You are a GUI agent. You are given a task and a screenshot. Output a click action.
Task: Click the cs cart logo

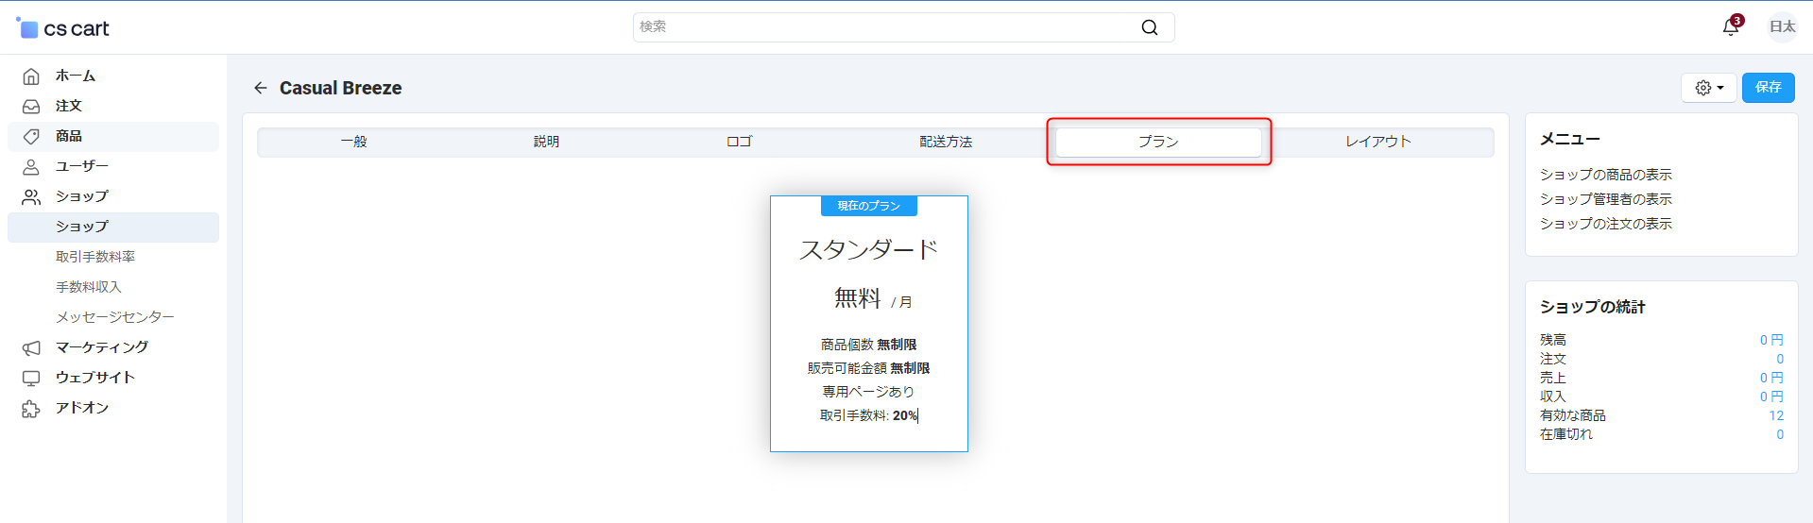[63, 28]
